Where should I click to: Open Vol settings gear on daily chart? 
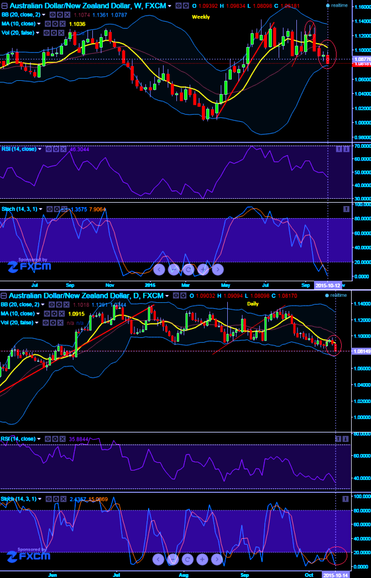pyautogui.click(x=53, y=323)
